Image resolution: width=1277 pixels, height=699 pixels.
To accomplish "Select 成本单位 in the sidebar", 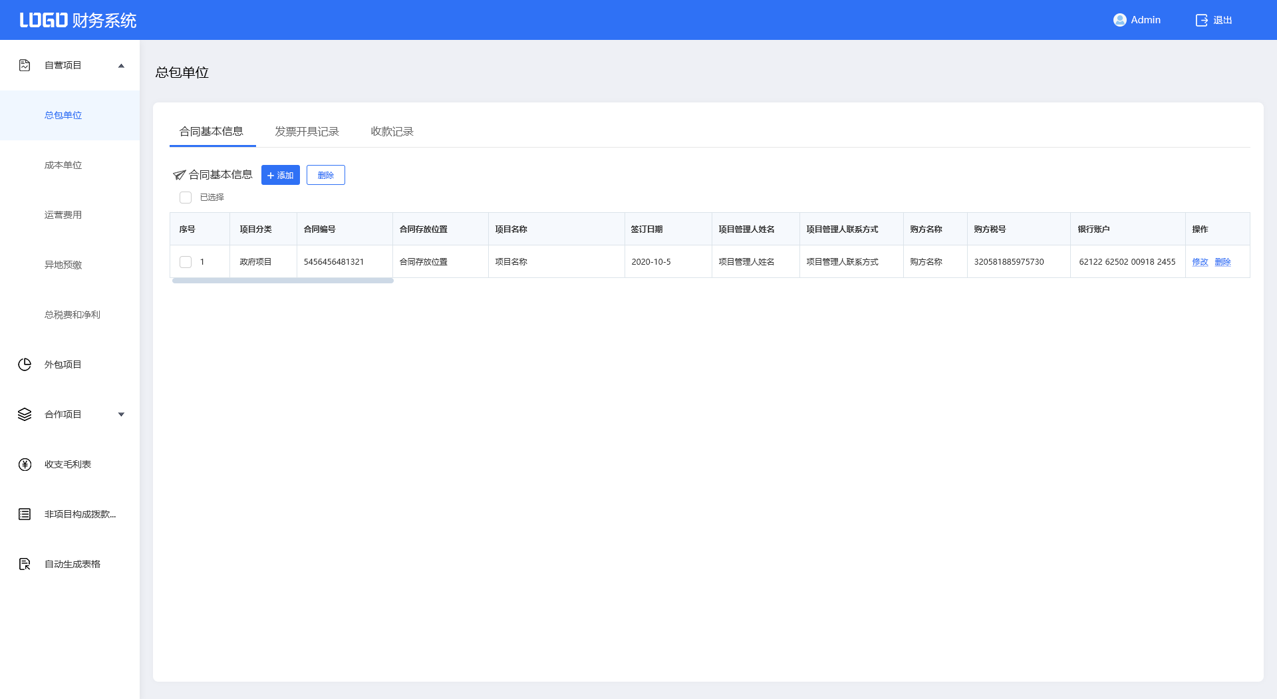I will point(63,165).
